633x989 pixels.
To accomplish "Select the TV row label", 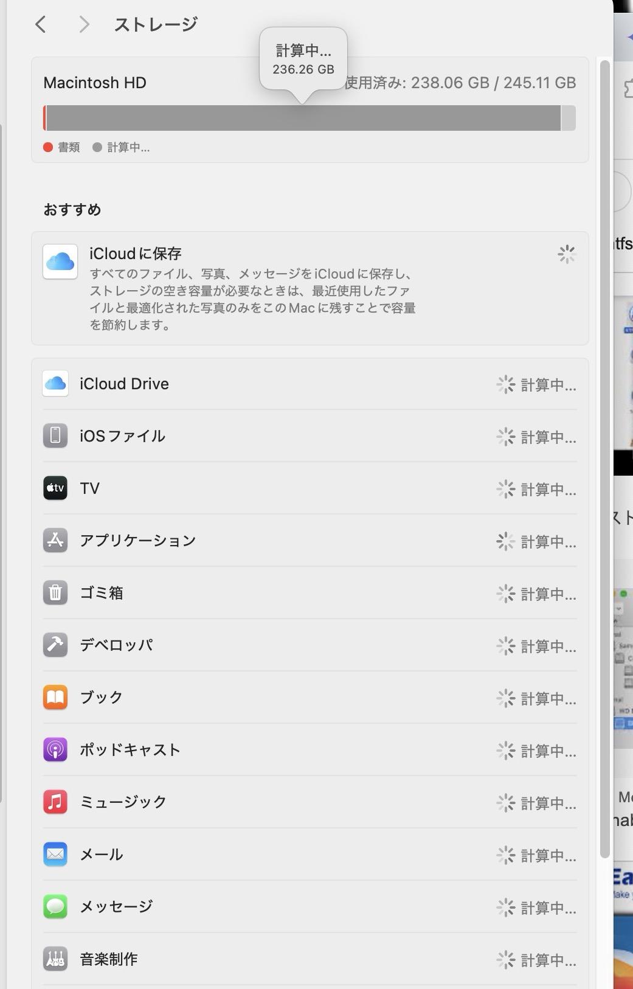I will coord(89,488).
